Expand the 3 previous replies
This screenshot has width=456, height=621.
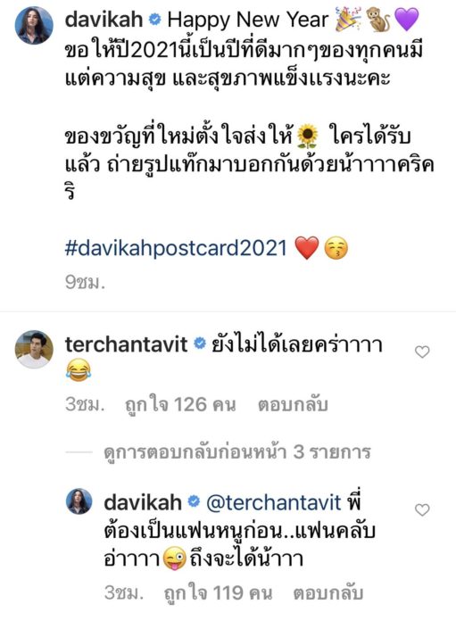(x=236, y=451)
